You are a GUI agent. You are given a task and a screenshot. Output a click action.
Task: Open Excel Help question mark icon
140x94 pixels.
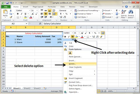(x=126, y=6)
